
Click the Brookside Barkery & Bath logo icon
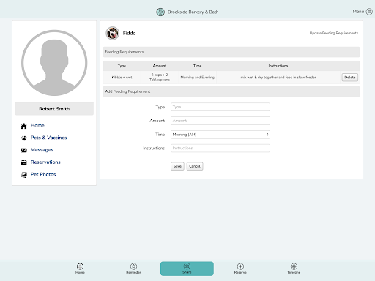160,12
